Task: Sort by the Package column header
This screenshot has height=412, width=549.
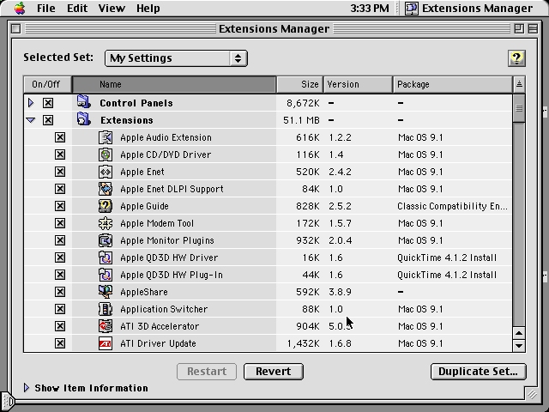Action: pyautogui.click(x=453, y=84)
